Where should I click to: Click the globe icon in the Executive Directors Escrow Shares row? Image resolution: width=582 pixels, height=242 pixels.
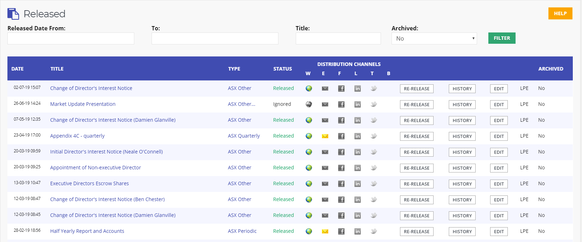[x=309, y=184]
